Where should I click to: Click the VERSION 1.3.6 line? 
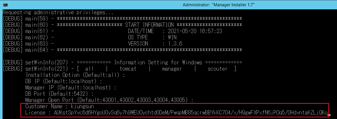coord(155,44)
